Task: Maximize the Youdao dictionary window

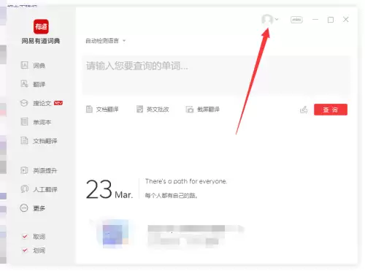Action: [x=331, y=20]
